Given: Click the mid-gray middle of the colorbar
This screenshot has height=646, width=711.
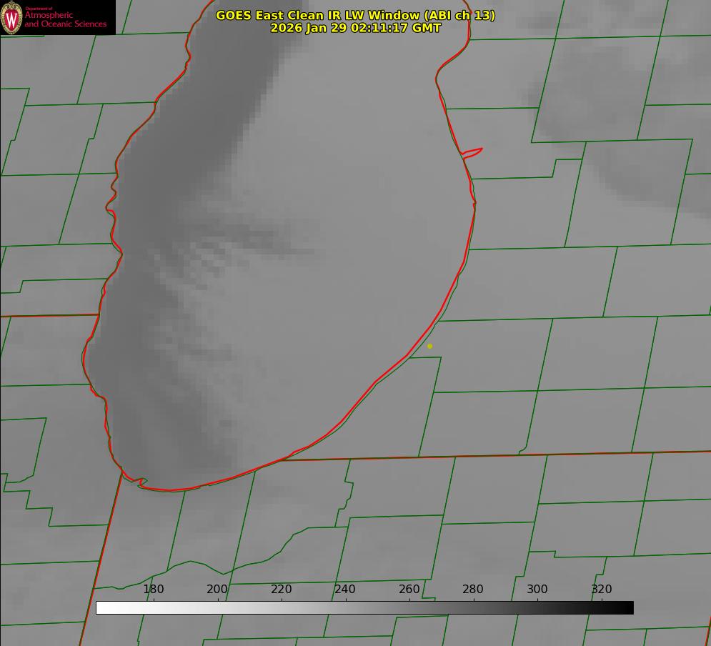Looking at the screenshot, I should click(x=364, y=607).
